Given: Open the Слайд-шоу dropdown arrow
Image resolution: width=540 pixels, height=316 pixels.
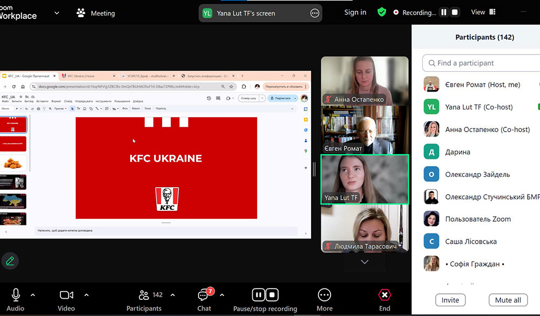Looking at the screenshot, I should tap(262, 98).
